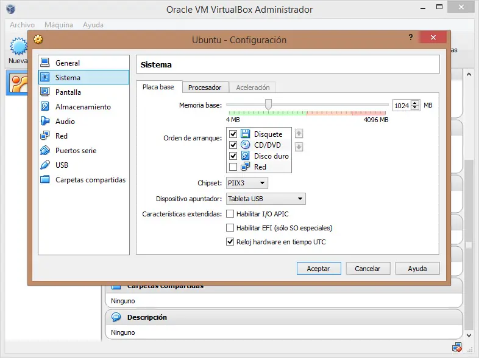Click main window scrollbar up arrow
479x358 pixels.
click(469, 74)
